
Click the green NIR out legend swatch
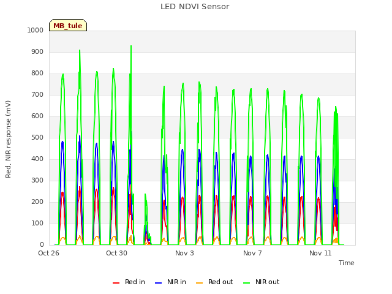click(x=246, y=283)
